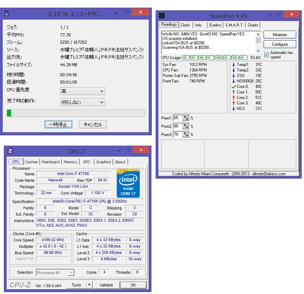This screenshot has height=294, width=304.
Task: Click the SpeedFan fan title icon
Action: [162, 15]
